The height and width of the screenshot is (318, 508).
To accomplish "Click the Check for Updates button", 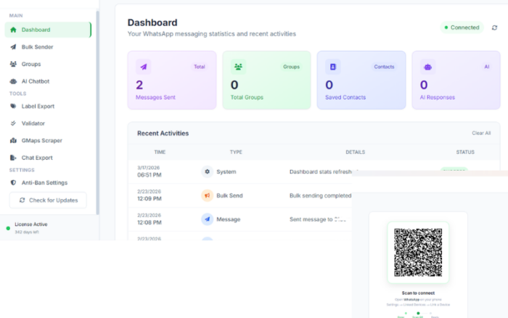I will [x=48, y=200].
